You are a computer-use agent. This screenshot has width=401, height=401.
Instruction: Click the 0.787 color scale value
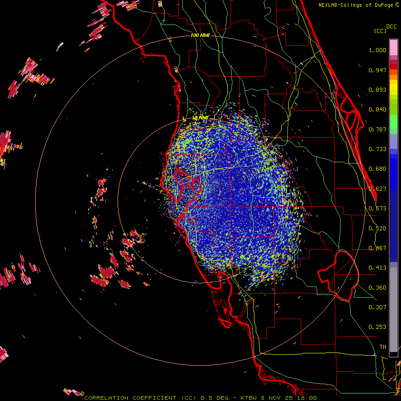coord(377,129)
